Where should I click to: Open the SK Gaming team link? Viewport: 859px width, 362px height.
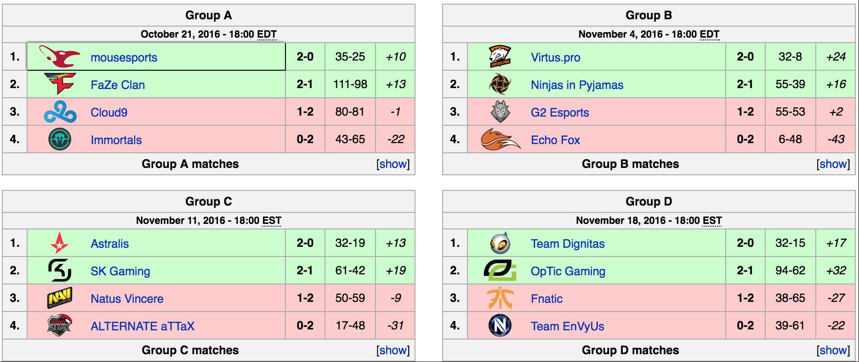coord(120,271)
